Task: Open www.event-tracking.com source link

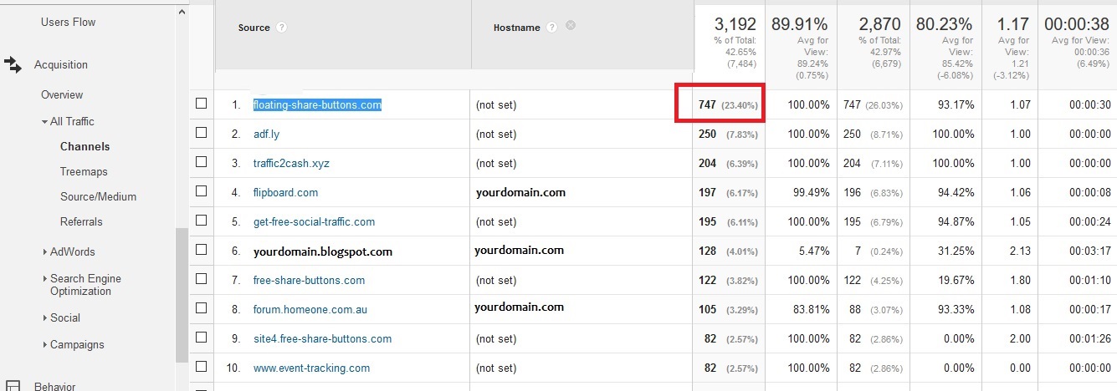Action: (x=311, y=368)
